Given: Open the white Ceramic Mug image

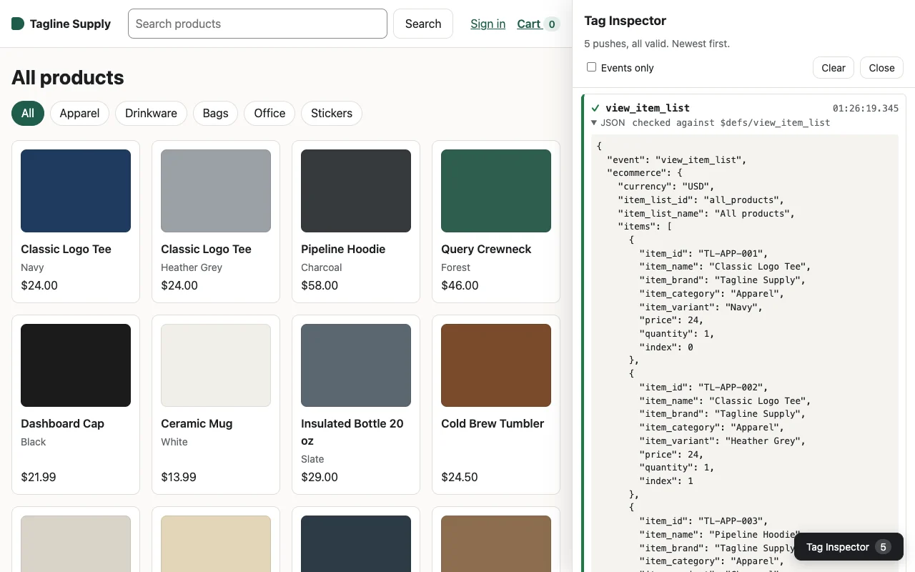Looking at the screenshot, I should point(216,365).
